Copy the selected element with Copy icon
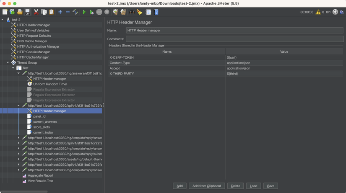 click(44, 12)
